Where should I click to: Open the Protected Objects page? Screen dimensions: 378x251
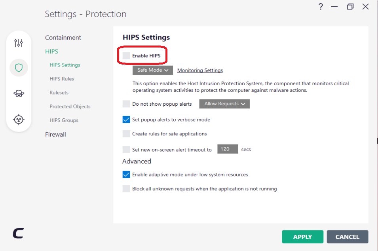(70, 106)
